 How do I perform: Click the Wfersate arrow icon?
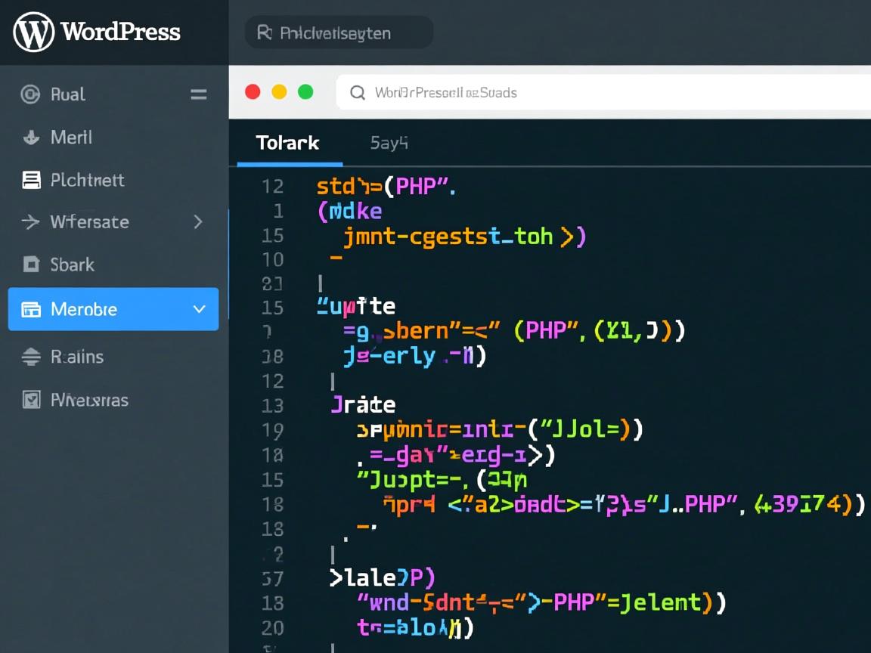click(x=31, y=222)
